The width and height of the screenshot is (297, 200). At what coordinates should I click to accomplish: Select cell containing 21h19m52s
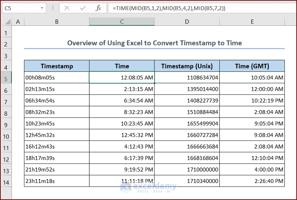coord(57,170)
